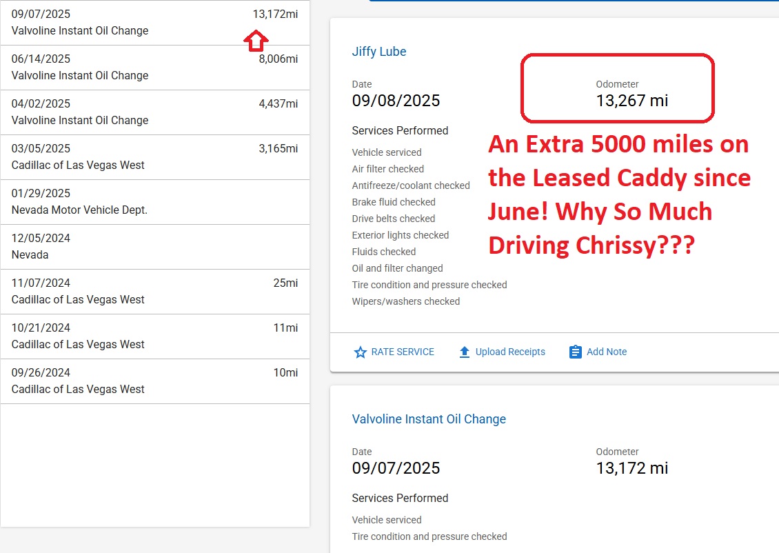Click Services Performed heading on the Jiffy Lube card

(x=400, y=131)
